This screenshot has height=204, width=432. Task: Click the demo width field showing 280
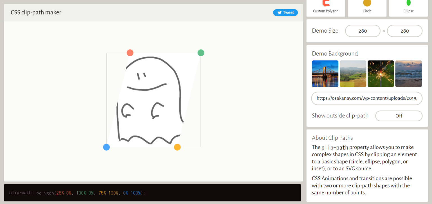click(x=363, y=31)
